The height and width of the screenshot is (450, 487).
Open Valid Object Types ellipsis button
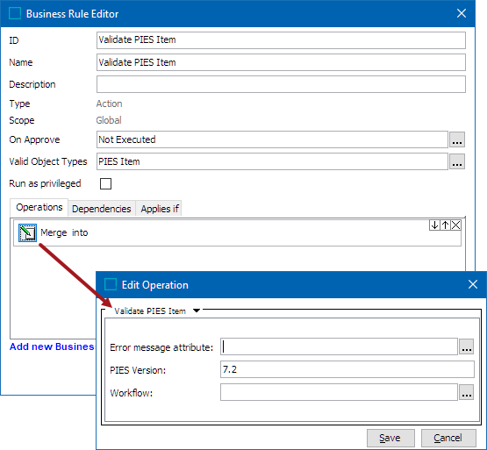(457, 161)
